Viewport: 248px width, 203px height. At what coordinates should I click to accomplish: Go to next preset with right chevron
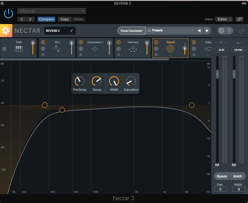point(30,19)
